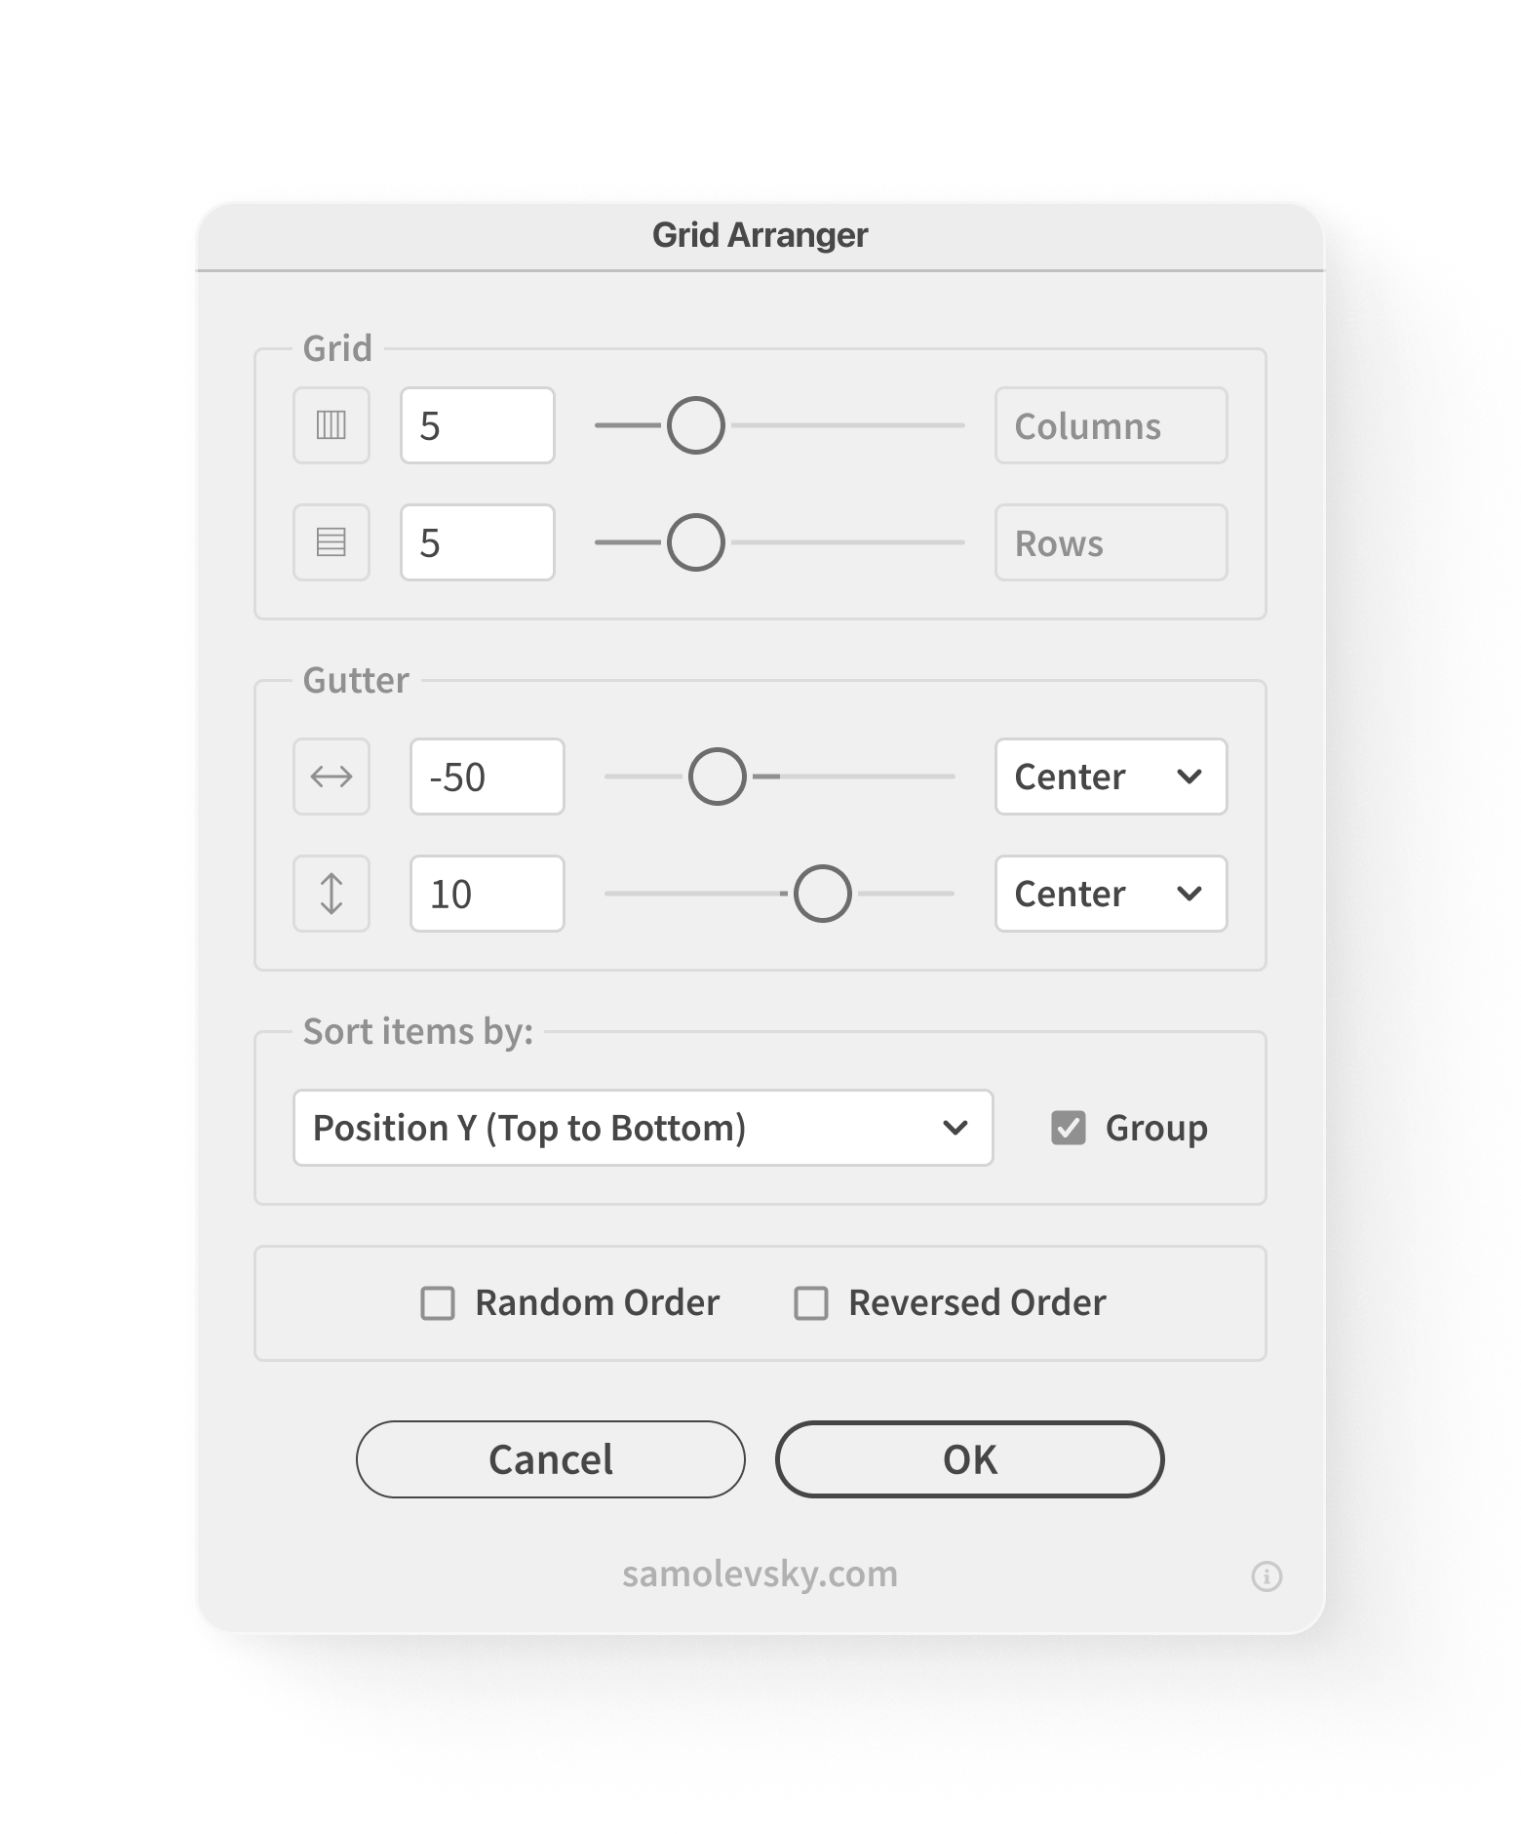This screenshot has width=1521, height=1834.
Task: Expand the Position Y (Top to Bottom) dropdown
Action: click(x=643, y=1128)
